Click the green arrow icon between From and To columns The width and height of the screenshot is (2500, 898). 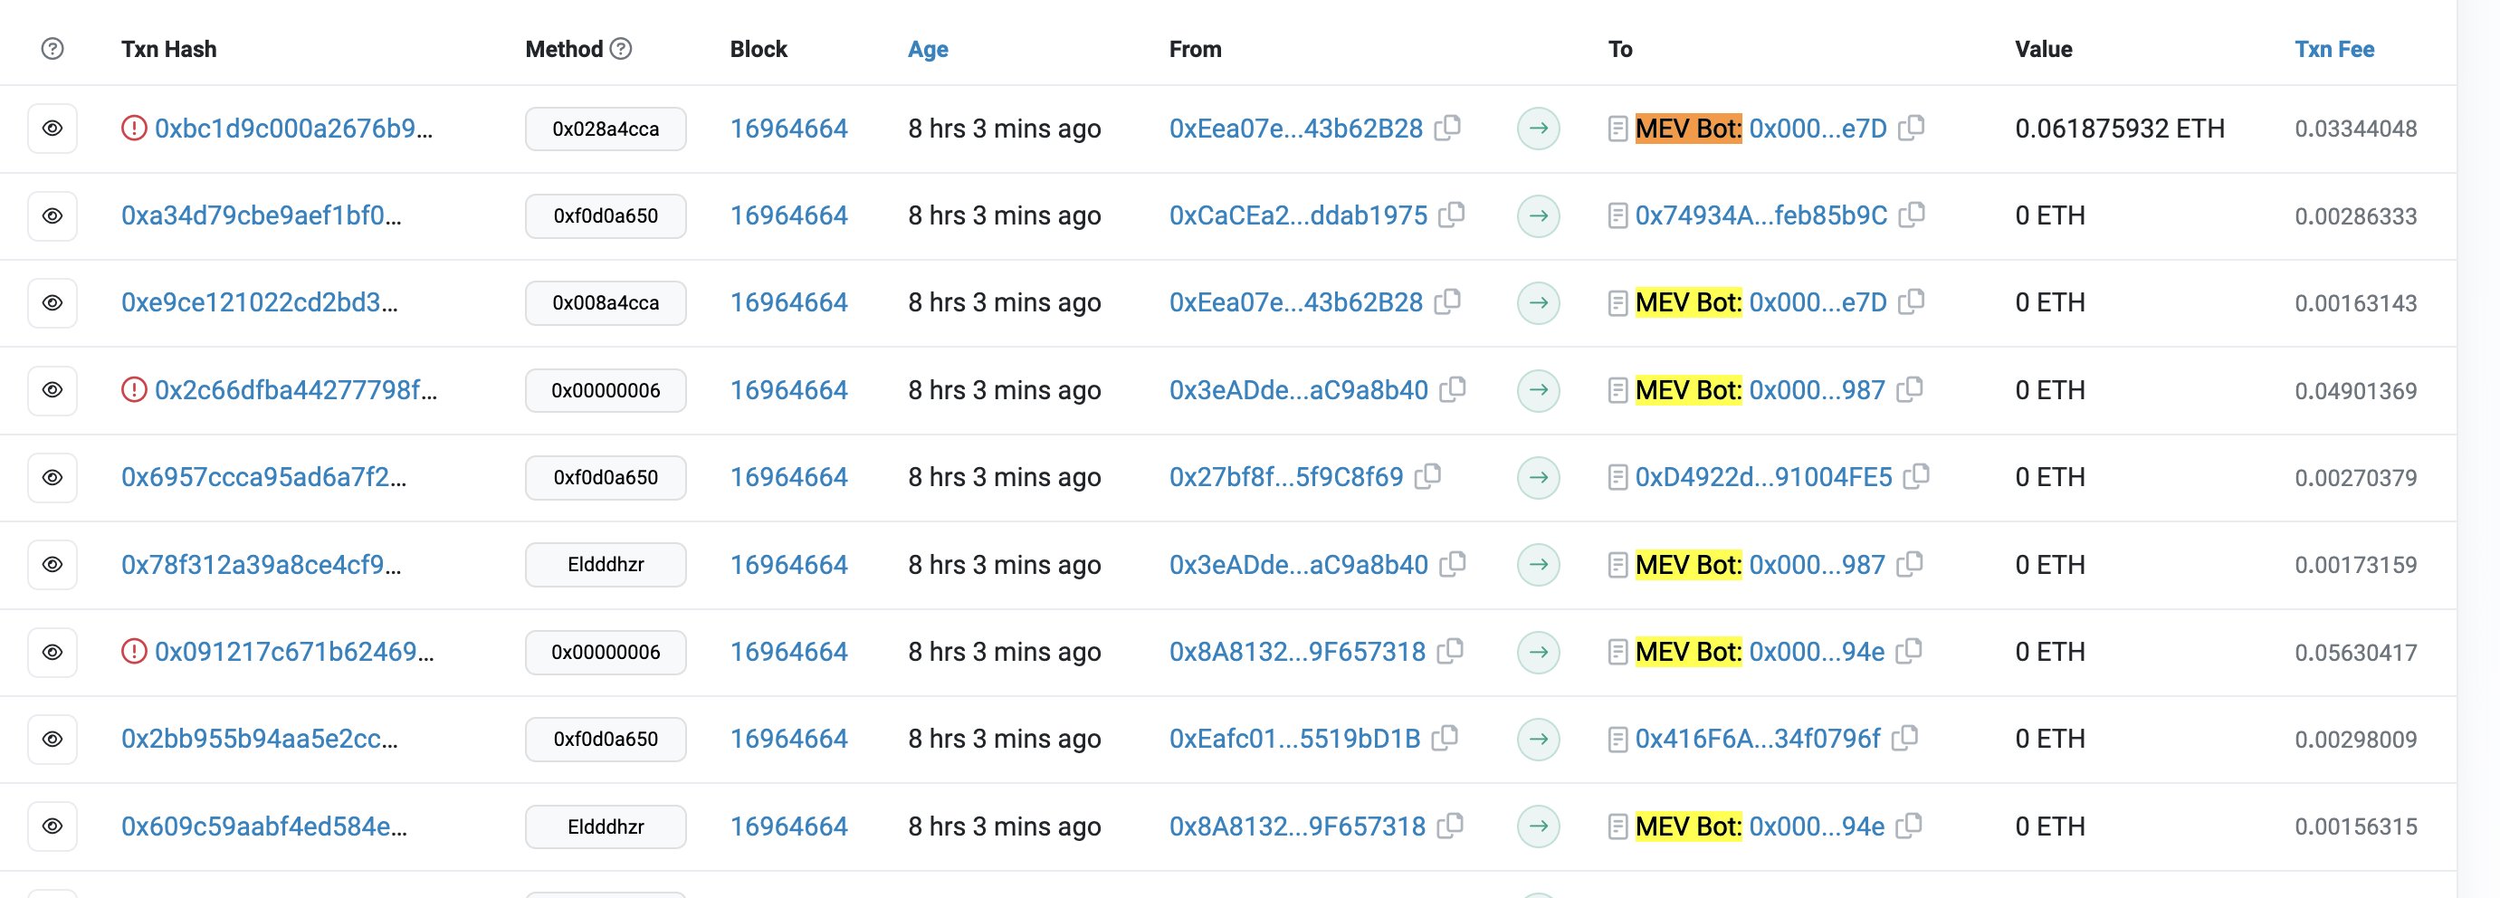click(1538, 127)
